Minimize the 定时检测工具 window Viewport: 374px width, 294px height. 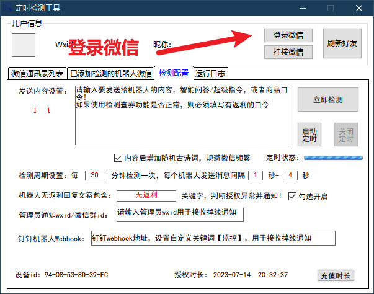pyautogui.click(x=302, y=8)
